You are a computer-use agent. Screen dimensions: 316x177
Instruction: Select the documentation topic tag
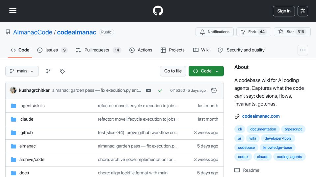[263, 129]
